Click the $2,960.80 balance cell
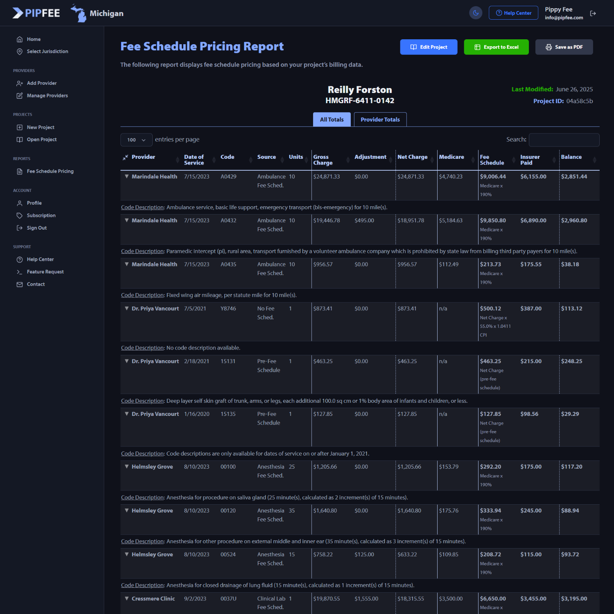 (x=574, y=221)
